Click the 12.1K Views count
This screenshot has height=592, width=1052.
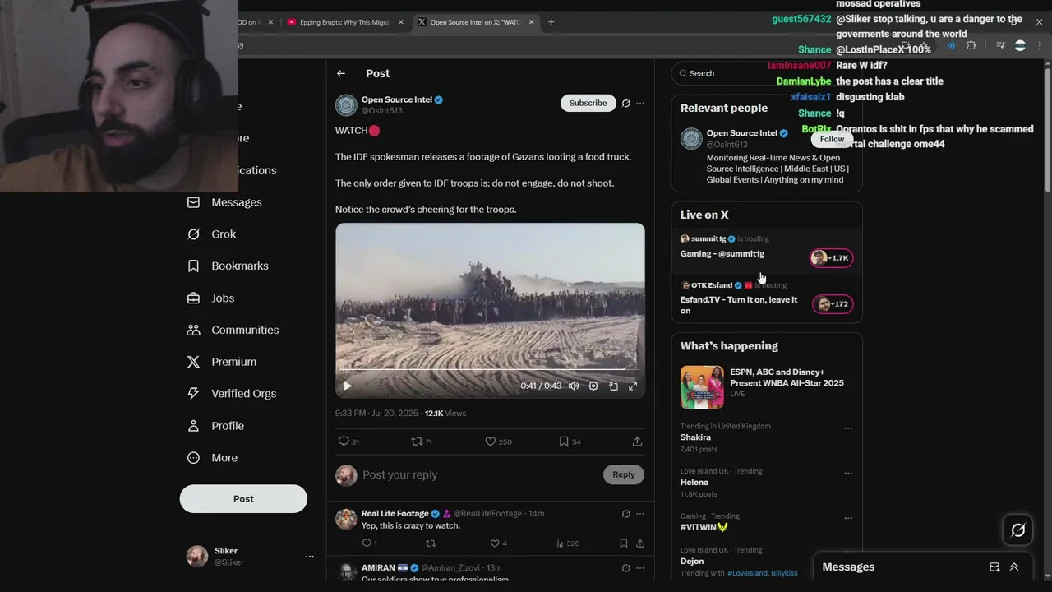click(445, 413)
